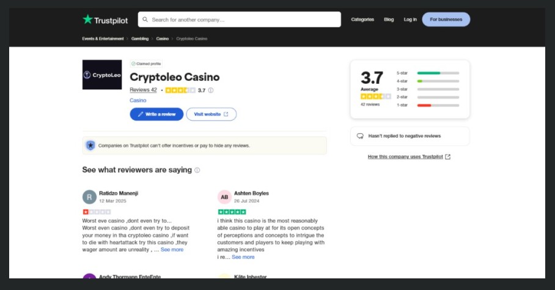Click the rating info circle icon
This screenshot has height=290, width=555.
[211, 90]
